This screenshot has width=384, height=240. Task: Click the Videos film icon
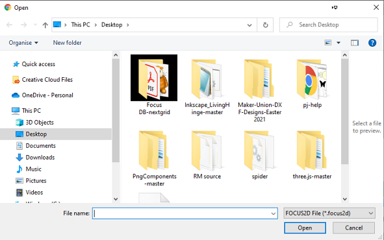click(19, 193)
